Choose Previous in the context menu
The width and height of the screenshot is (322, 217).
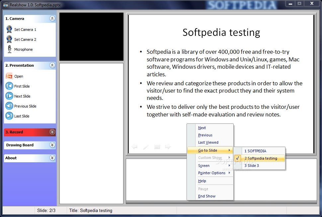tap(210, 135)
